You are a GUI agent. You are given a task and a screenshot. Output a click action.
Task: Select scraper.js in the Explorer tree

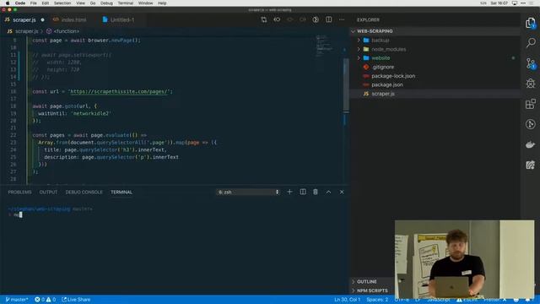click(x=383, y=94)
